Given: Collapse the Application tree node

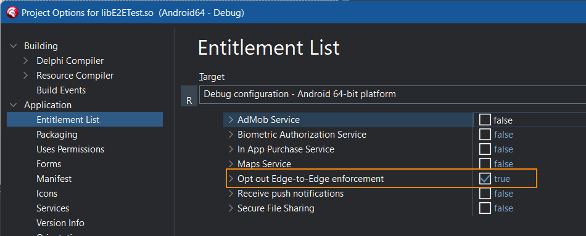Looking at the screenshot, I should 14,105.
